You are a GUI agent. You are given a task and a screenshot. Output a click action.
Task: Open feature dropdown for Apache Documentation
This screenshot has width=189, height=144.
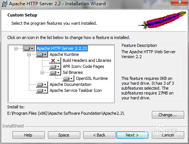[x=42, y=84]
